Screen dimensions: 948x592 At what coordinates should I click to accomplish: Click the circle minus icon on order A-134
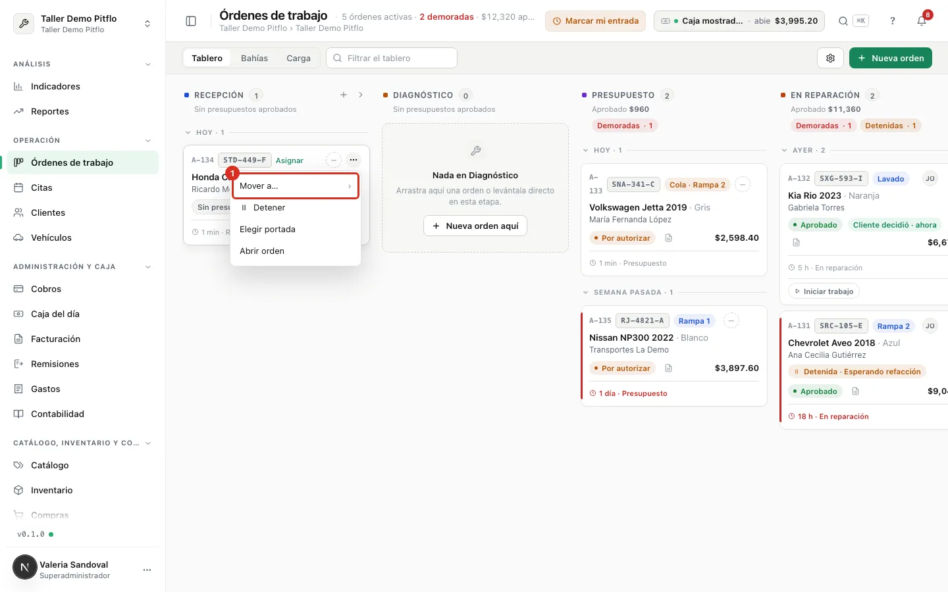[334, 160]
